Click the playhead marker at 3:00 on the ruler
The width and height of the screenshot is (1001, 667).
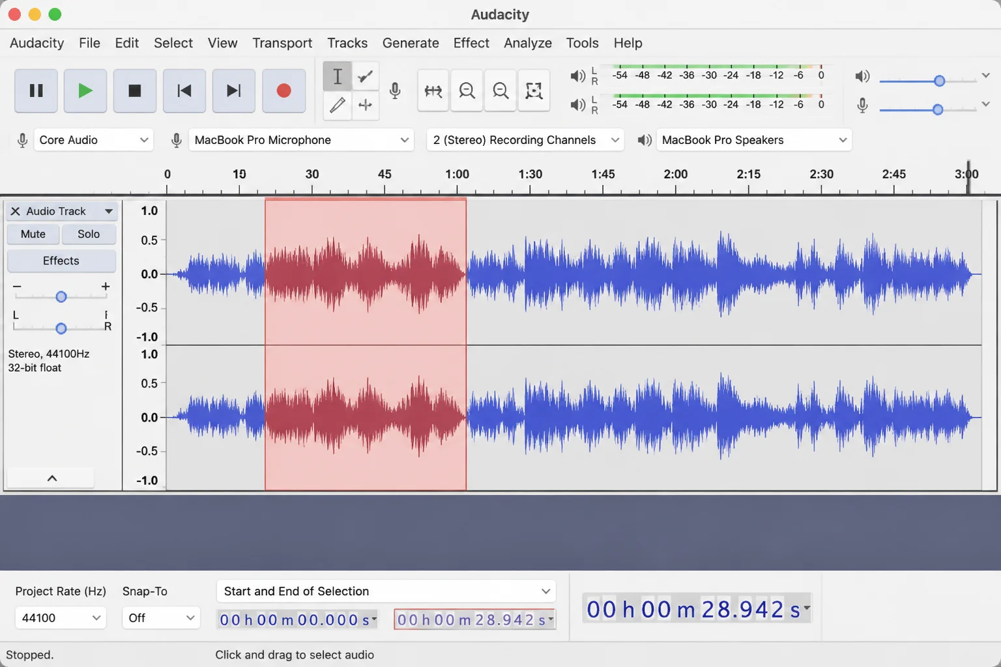(968, 177)
